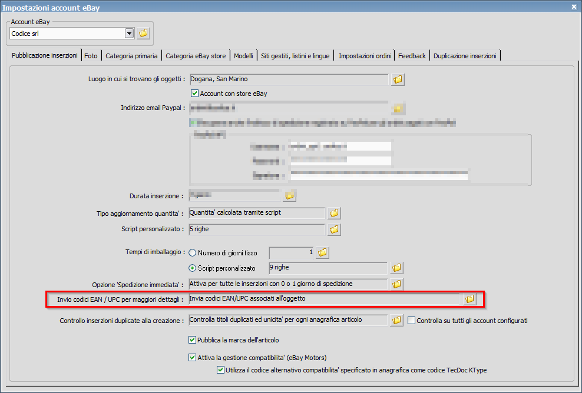
Task: Open the Foto tab
Action: [91, 56]
